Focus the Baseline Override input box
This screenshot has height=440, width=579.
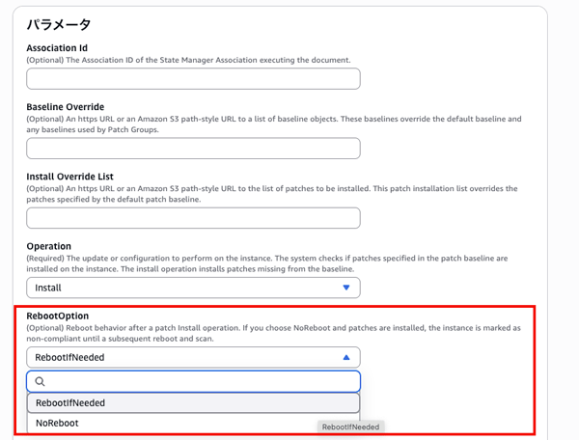pos(193,148)
